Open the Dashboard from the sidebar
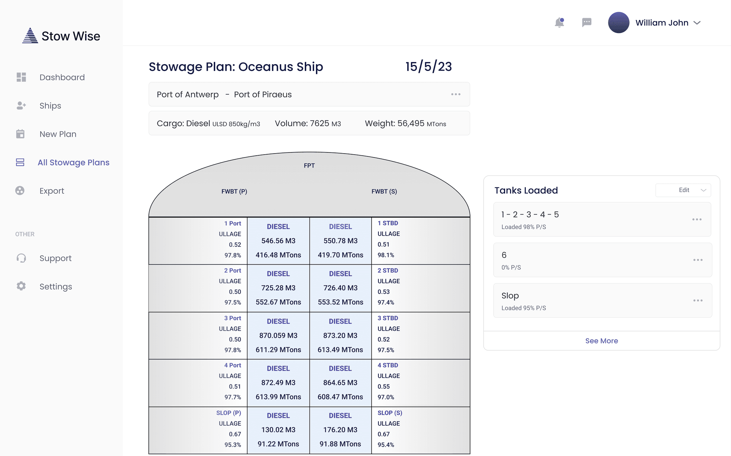The width and height of the screenshot is (731, 456). [x=62, y=77]
